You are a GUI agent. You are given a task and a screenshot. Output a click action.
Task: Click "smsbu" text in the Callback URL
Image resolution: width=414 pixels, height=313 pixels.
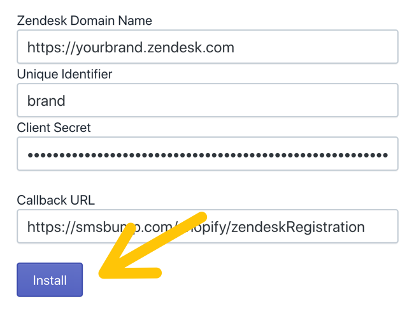point(99,227)
